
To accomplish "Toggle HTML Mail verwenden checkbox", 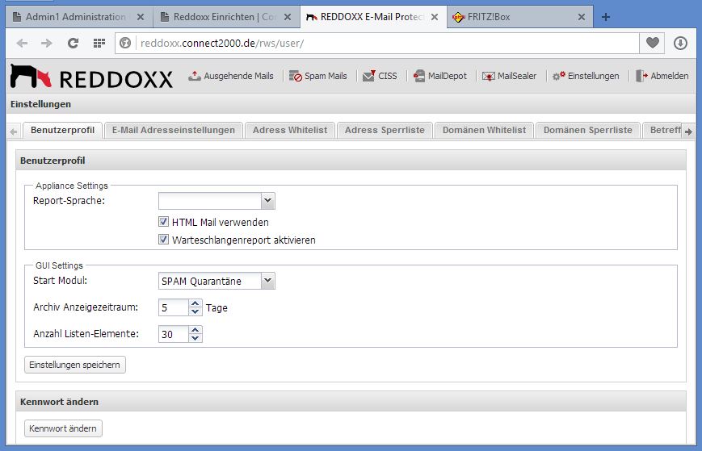I will pos(164,222).
